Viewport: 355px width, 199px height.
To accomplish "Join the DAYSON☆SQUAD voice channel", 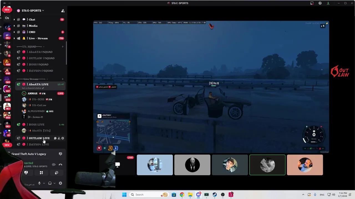I will pos(40,71).
